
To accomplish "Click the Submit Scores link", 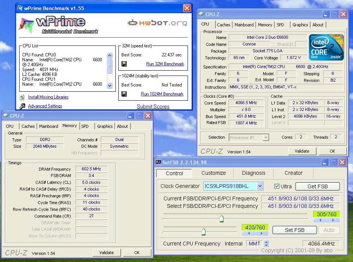I will click(153, 106).
